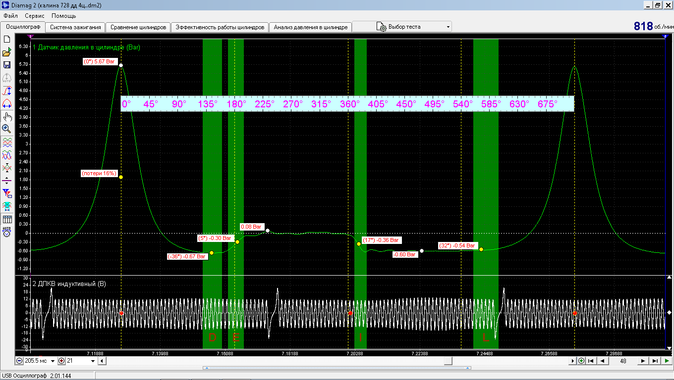
Task: Click the overlapping sine waves icon
Action: (x=7, y=155)
